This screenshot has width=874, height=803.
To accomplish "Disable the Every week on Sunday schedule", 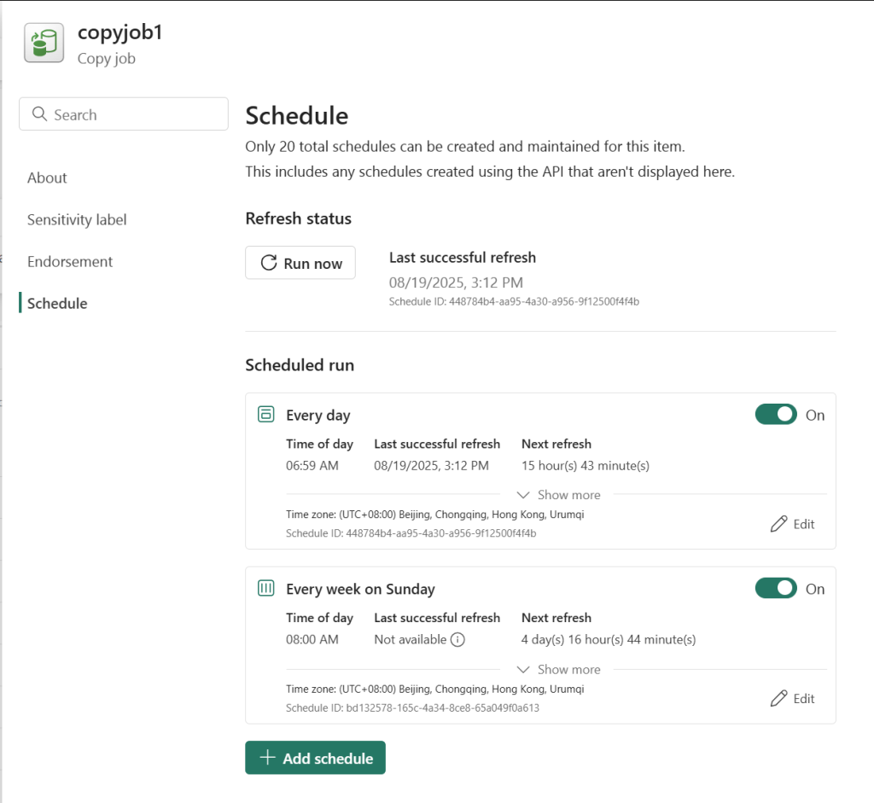I will [775, 588].
